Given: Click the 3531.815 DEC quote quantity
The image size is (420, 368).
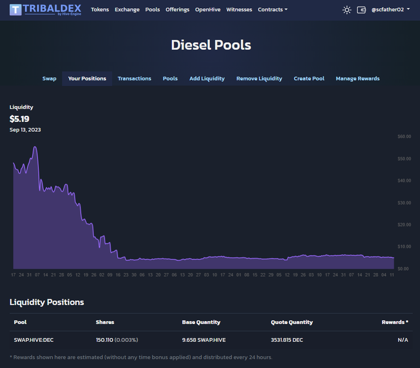Looking at the screenshot, I should 287,340.
